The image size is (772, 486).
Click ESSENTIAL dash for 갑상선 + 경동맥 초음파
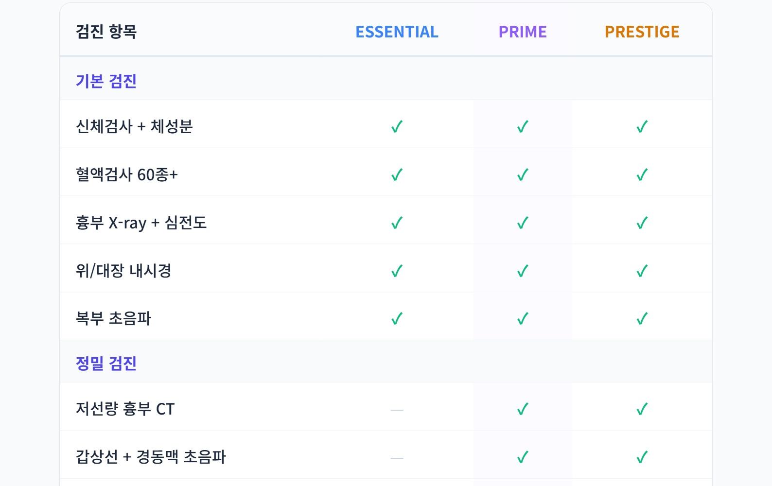[x=397, y=458]
